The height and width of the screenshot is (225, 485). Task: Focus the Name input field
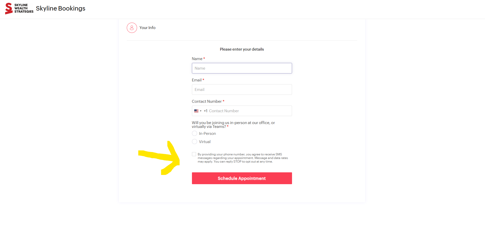242,68
